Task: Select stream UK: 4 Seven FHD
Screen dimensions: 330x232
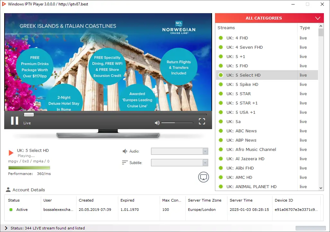Action: 267,47
